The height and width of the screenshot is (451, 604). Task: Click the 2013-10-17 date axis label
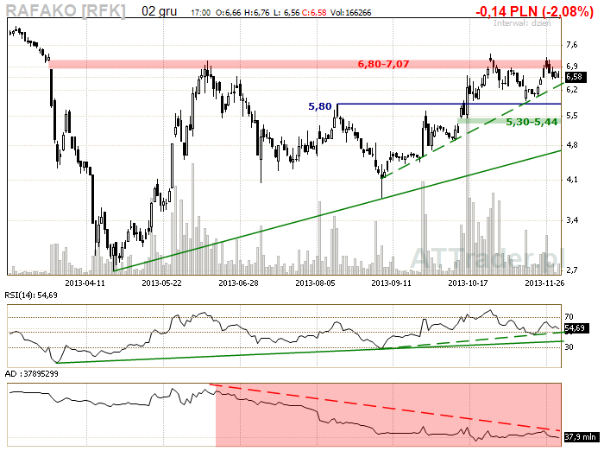pos(468,283)
